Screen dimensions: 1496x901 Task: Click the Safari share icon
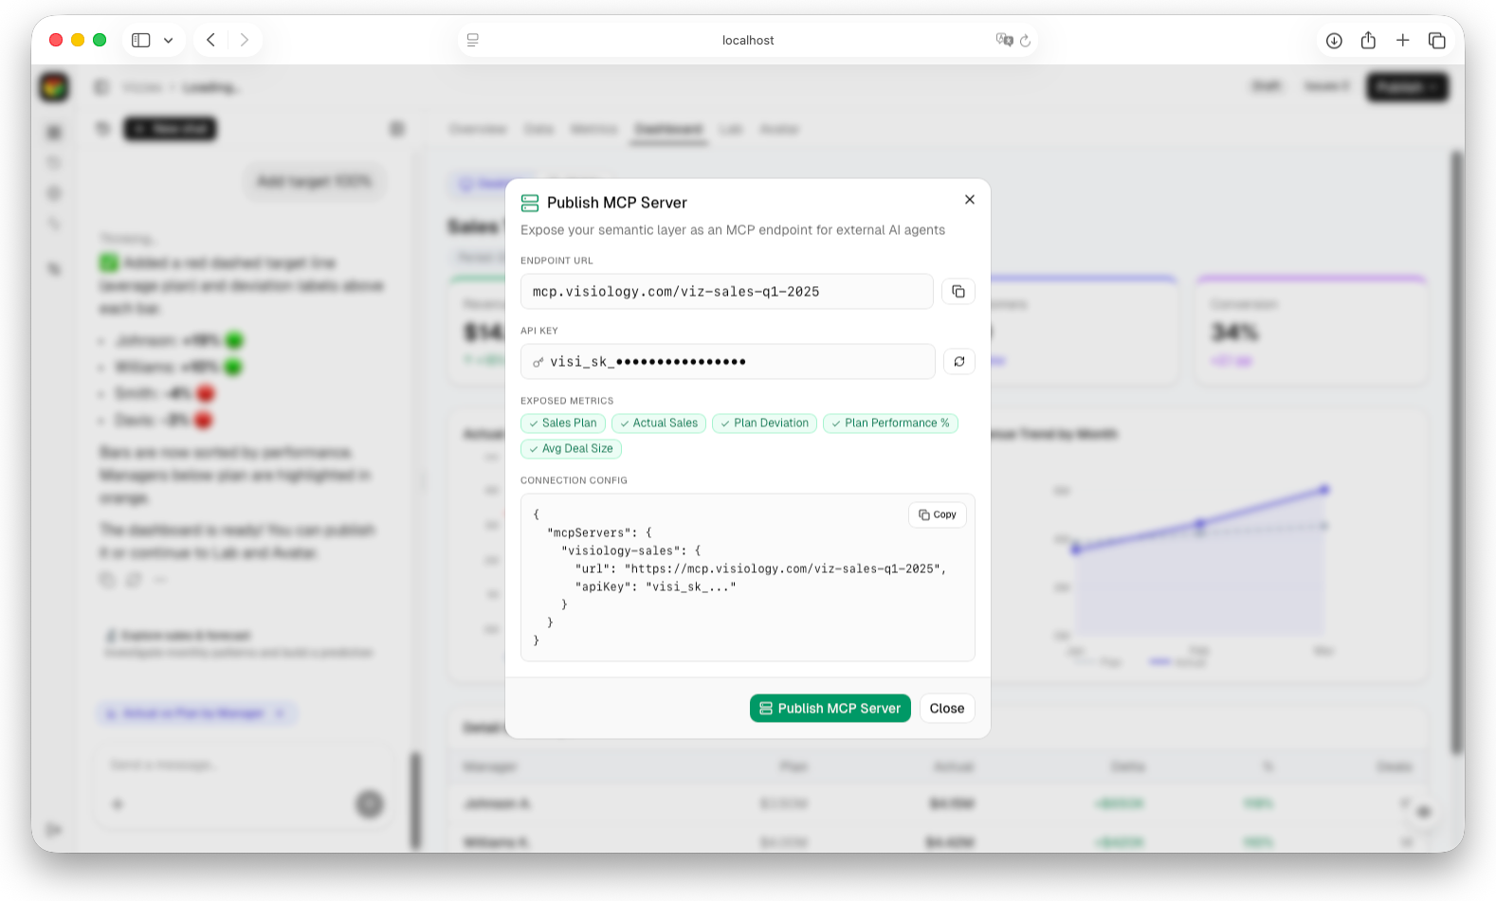[x=1368, y=40]
